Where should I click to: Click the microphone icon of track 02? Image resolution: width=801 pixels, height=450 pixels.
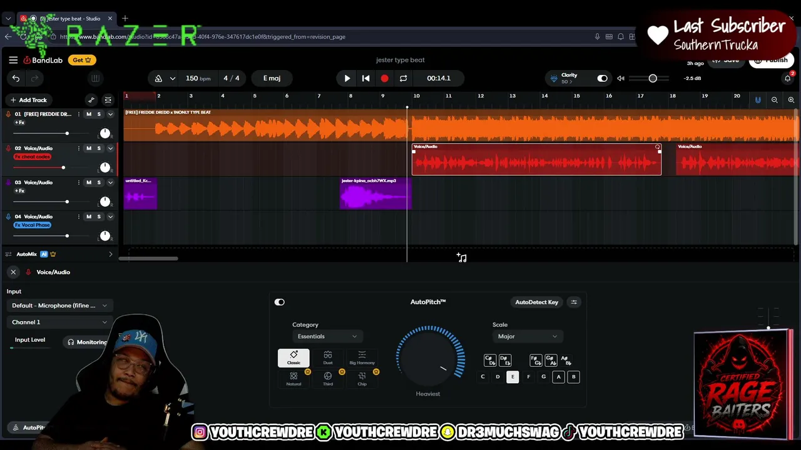click(x=8, y=148)
